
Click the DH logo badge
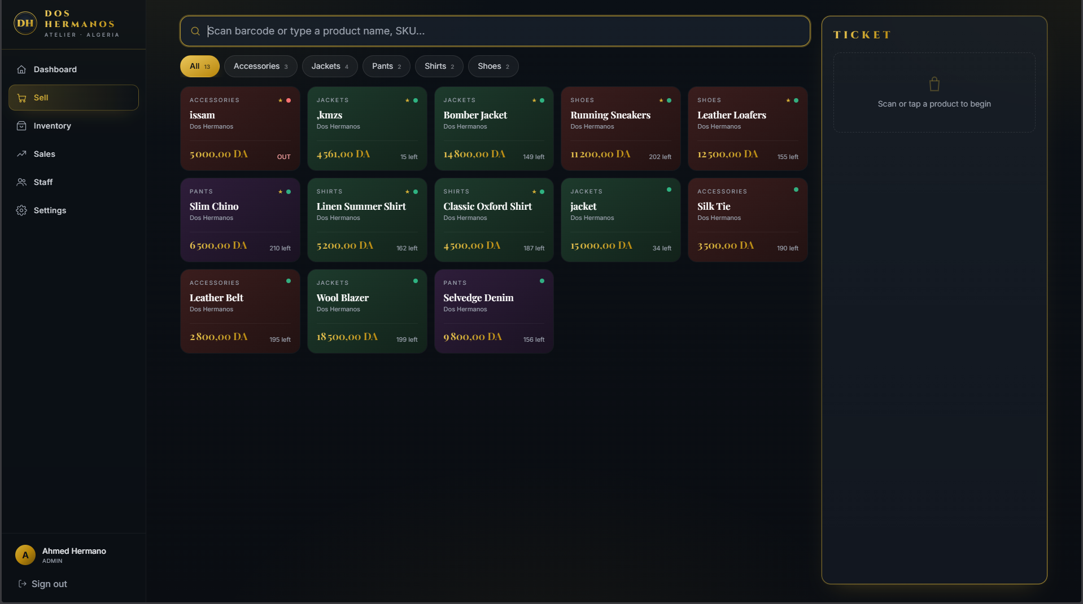click(25, 23)
